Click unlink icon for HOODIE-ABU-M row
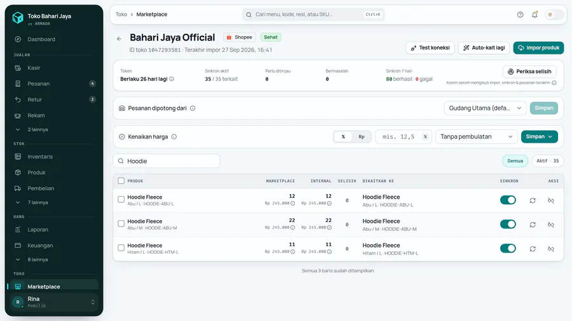Viewport: 572px width, 321px height. click(551, 225)
